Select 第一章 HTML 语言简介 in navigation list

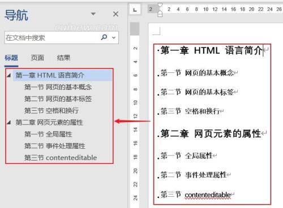pos(62,75)
